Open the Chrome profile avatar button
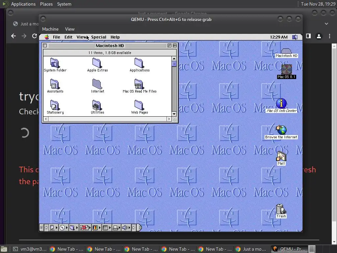The height and width of the screenshot is (253, 337). pyautogui.click(x=319, y=36)
